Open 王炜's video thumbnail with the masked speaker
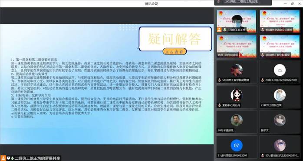 click(x=237, y=21)
